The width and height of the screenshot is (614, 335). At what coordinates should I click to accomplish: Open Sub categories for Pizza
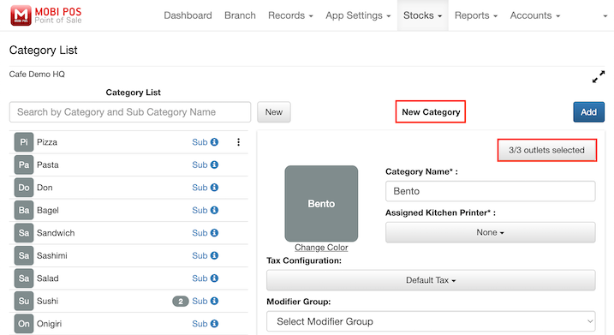pyautogui.click(x=200, y=142)
